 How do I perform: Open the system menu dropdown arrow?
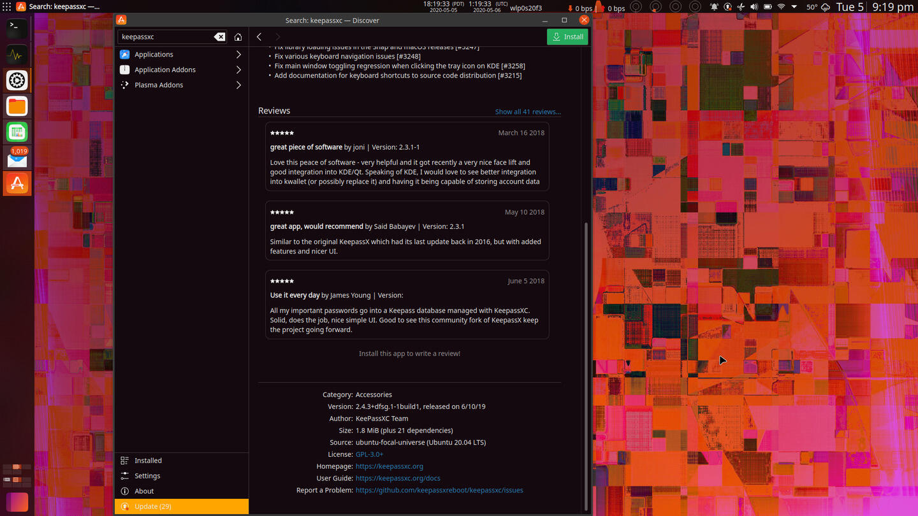coord(794,7)
